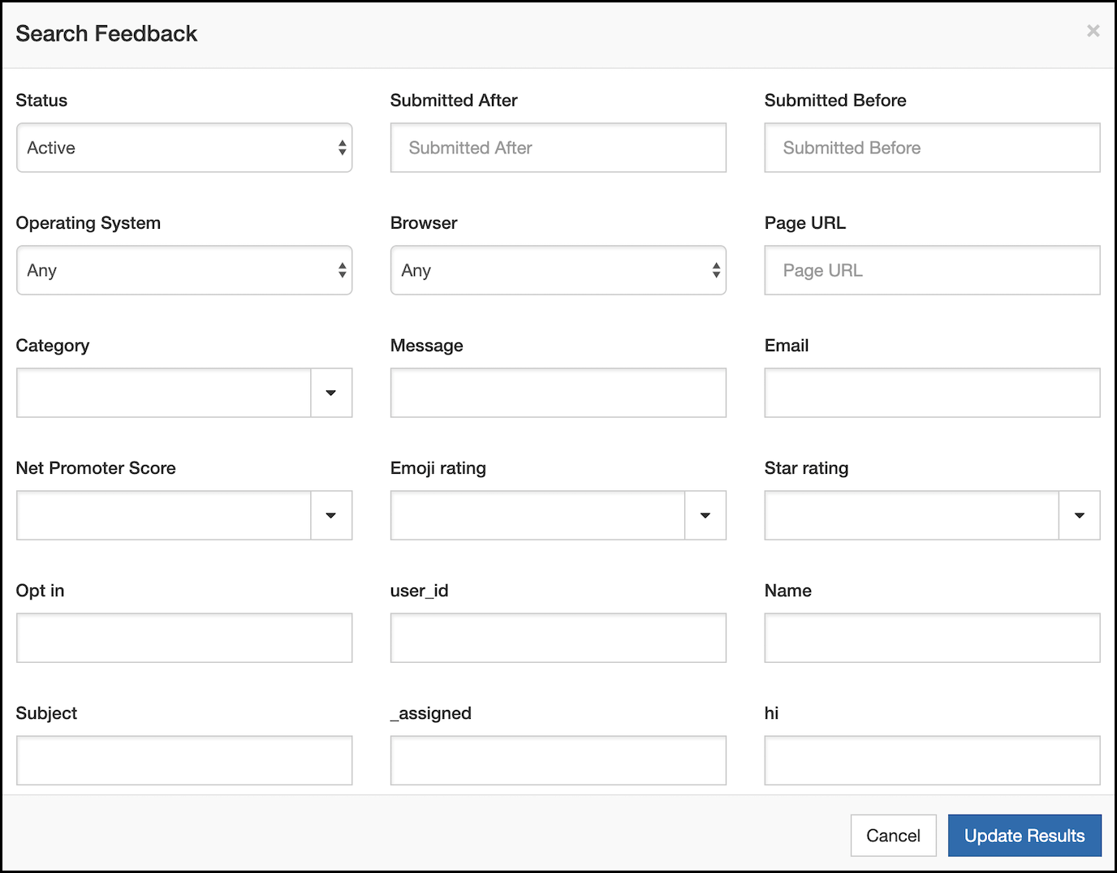Select the field labeled hi
1117x873 pixels.
(x=931, y=760)
